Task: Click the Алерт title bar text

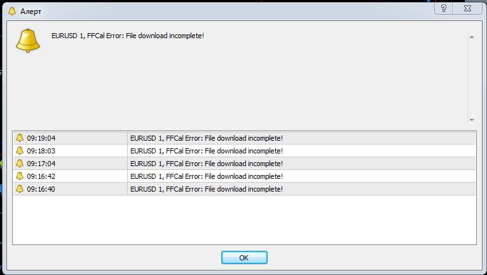Action: click(x=31, y=11)
